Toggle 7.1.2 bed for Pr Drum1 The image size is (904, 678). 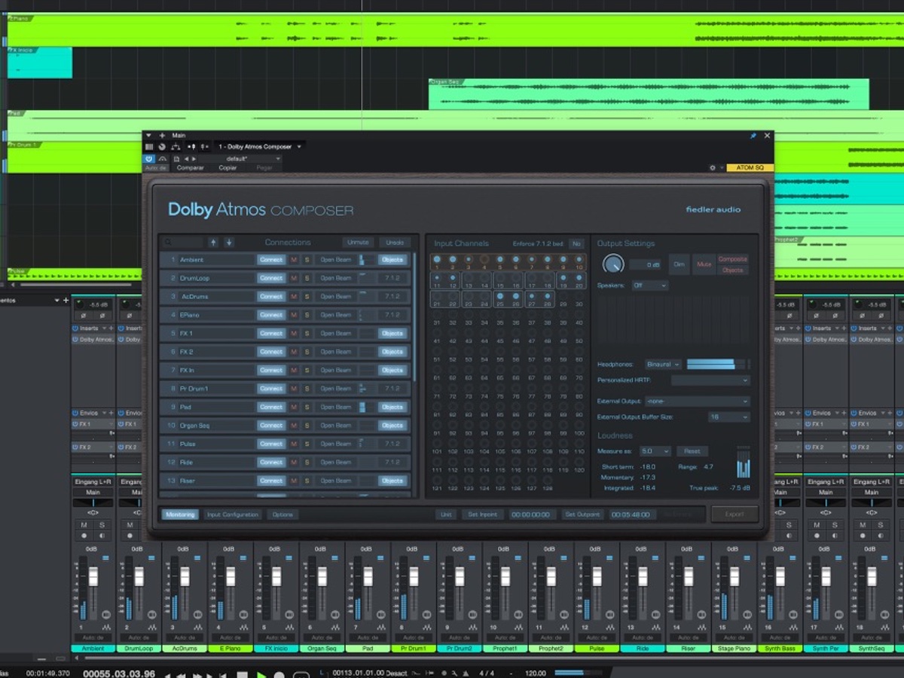[x=392, y=389]
